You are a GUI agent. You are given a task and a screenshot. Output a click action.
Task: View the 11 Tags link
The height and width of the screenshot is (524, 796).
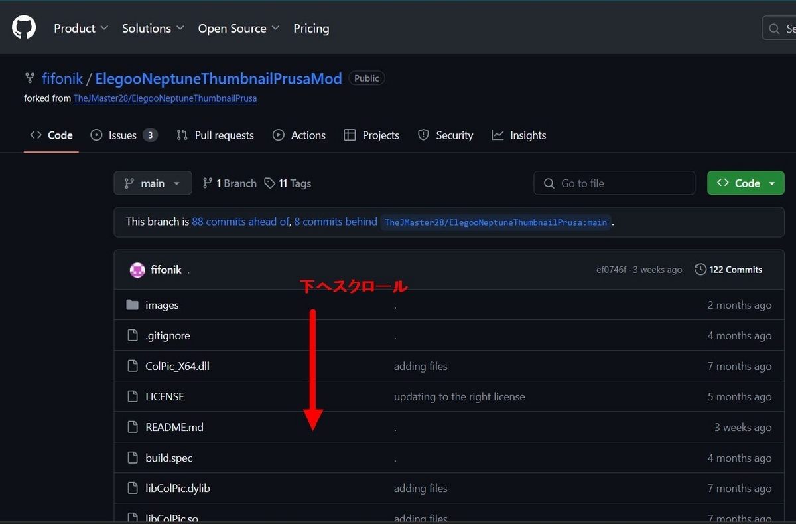[x=287, y=183]
